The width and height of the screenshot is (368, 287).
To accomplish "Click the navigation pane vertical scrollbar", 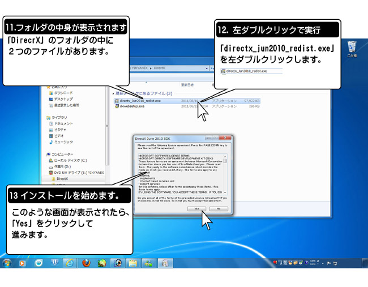I will pyautogui.click(x=107, y=126).
